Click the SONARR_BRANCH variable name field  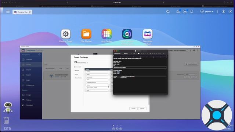tap(97, 82)
